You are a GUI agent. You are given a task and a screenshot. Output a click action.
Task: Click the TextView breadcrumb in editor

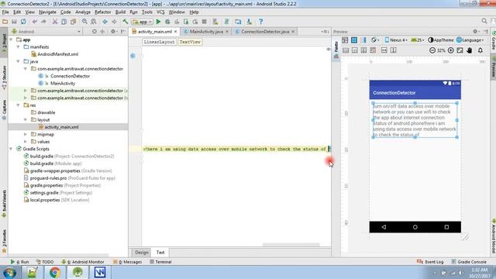coord(190,42)
